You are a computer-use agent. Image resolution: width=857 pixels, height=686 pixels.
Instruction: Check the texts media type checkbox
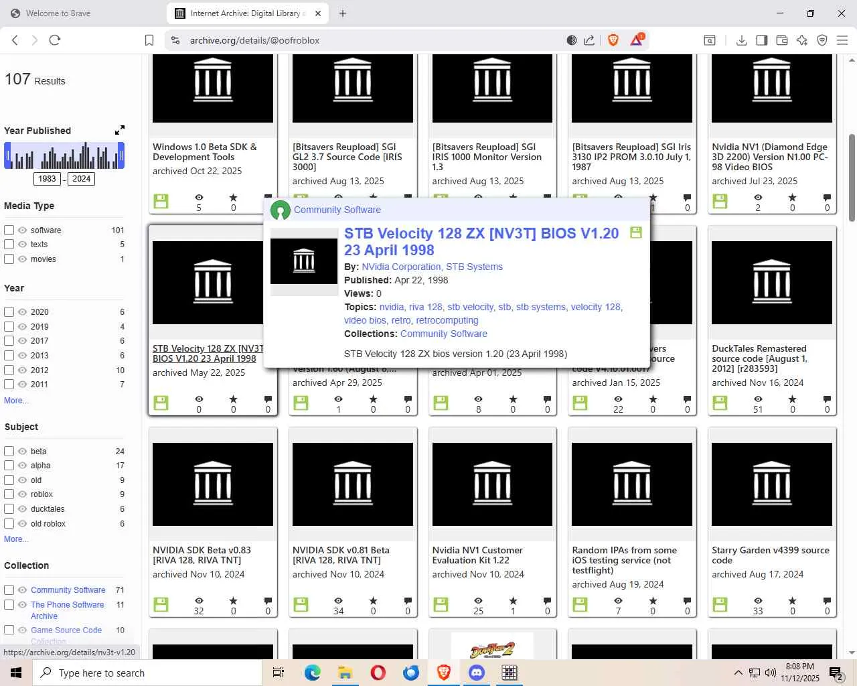coord(9,245)
